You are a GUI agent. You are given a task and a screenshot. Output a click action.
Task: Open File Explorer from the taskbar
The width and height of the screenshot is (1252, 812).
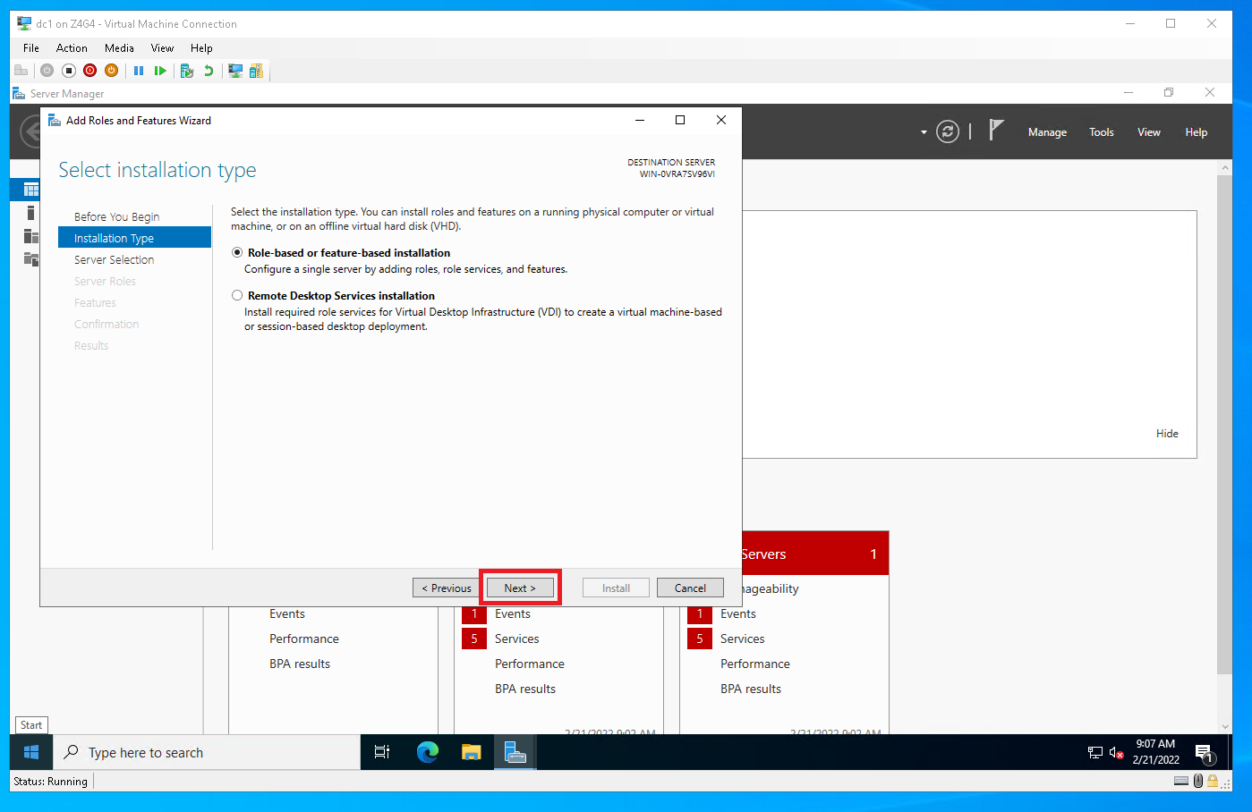(x=472, y=752)
